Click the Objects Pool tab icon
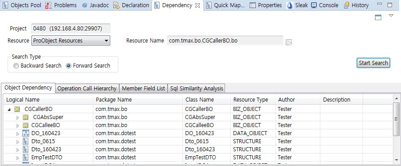The image size is (401, 166). [5, 5]
